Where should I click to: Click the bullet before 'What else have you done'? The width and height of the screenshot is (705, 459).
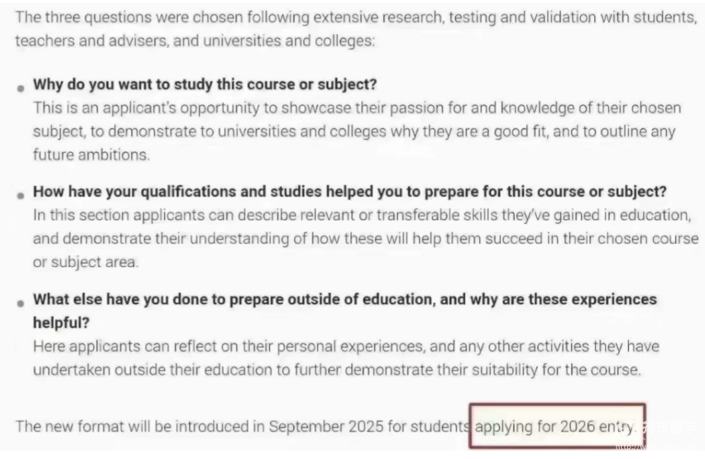point(21,304)
